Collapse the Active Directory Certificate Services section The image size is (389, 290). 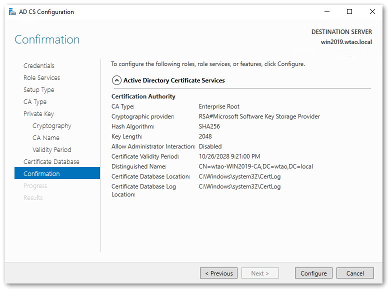pos(116,80)
